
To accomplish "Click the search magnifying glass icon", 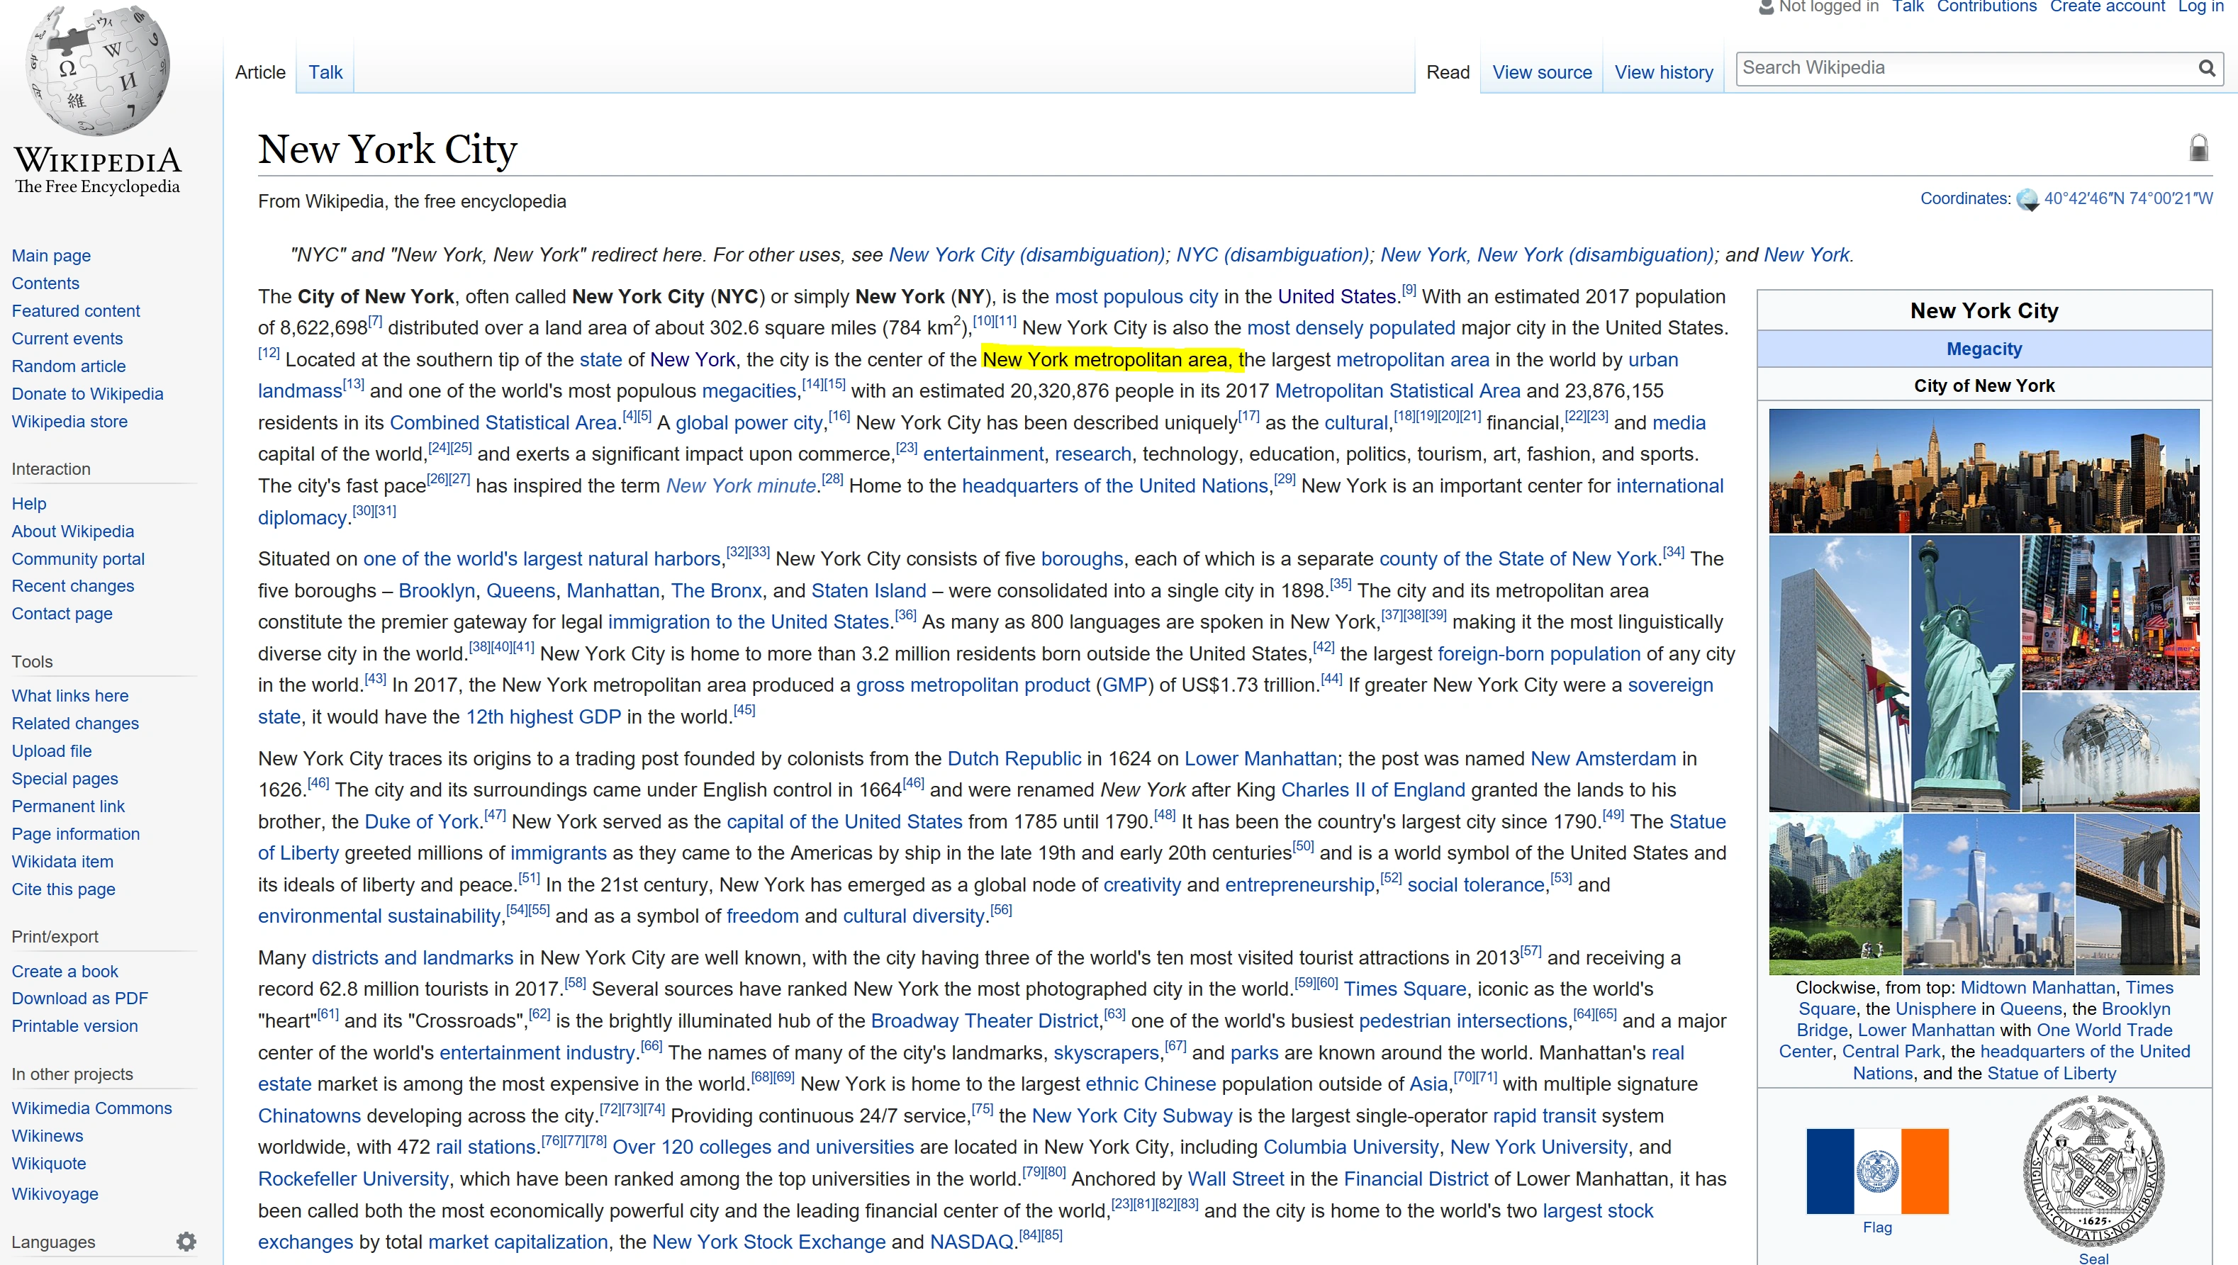I will pyautogui.click(x=2206, y=69).
